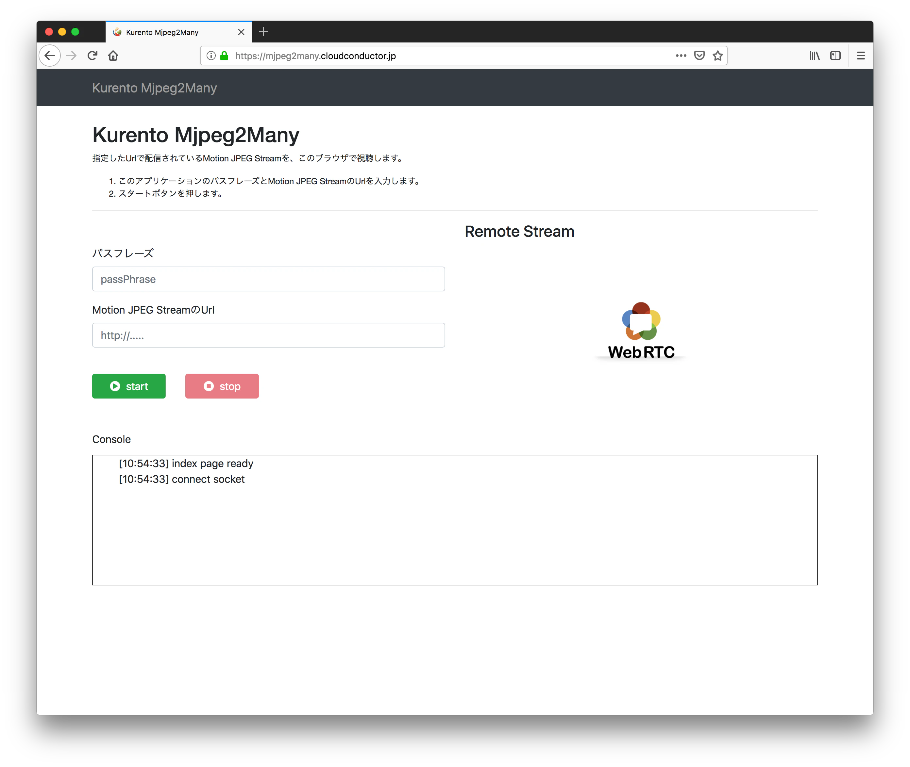Toggle the sidebar panel icon
Image resolution: width=910 pixels, height=767 pixels.
click(835, 56)
